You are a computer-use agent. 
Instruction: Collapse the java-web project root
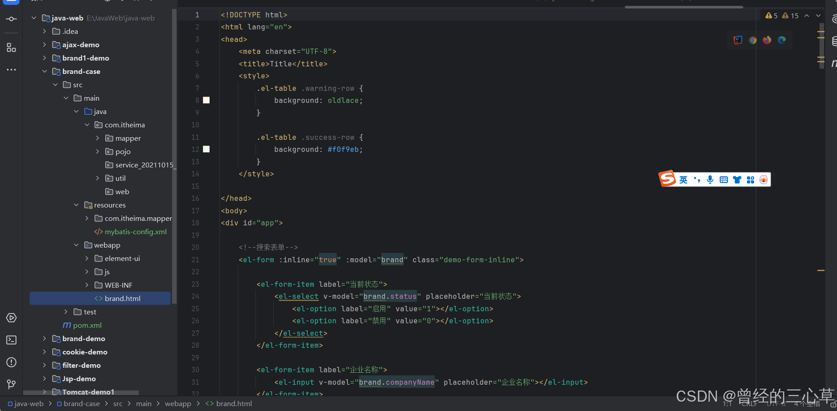[34, 18]
